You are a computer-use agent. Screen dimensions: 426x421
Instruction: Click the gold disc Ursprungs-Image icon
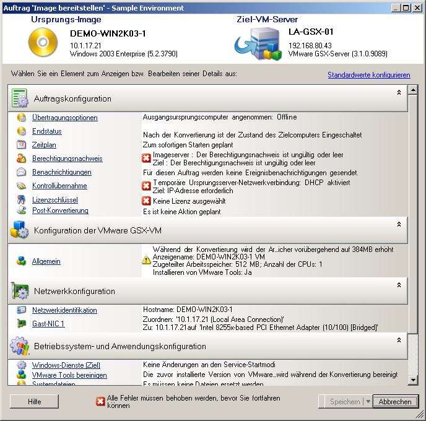coord(43,42)
